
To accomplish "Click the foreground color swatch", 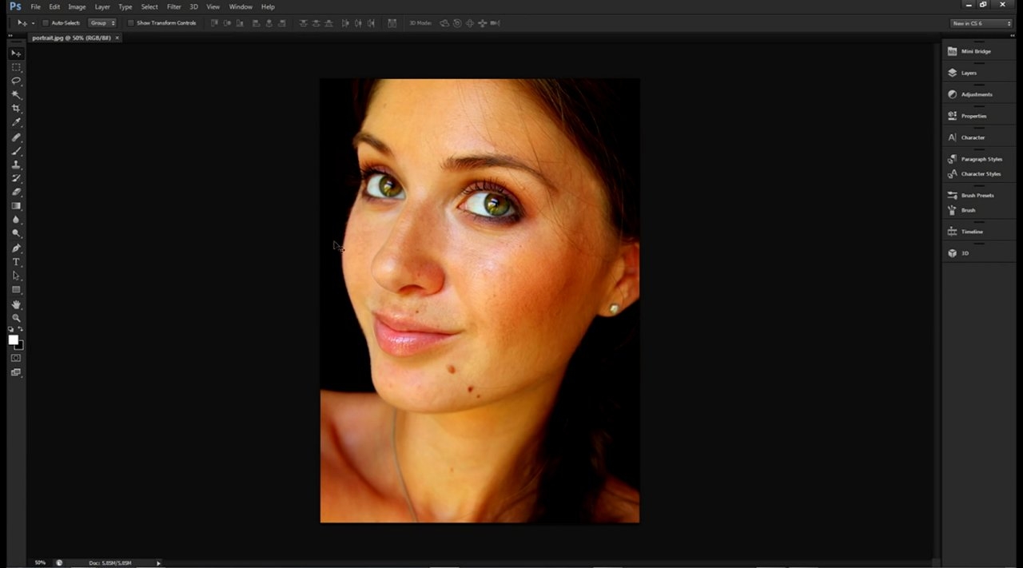I will pos(14,340).
